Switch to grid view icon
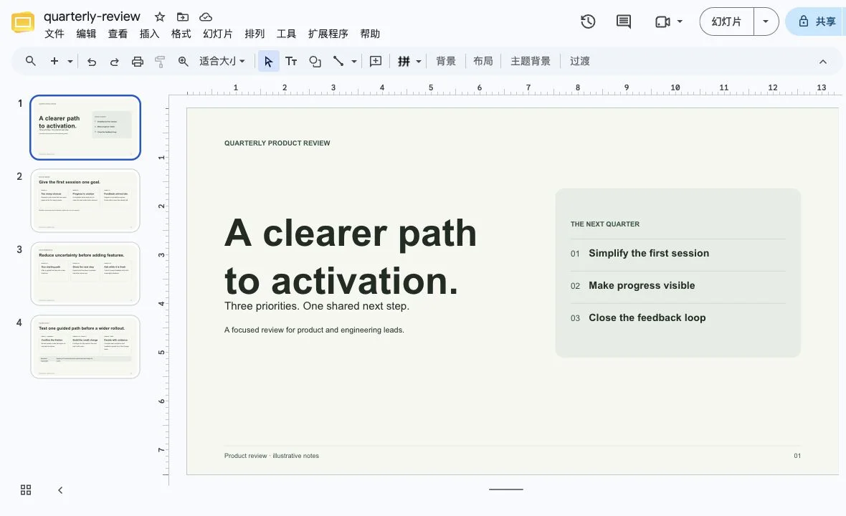846x516 pixels. [26, 489]
